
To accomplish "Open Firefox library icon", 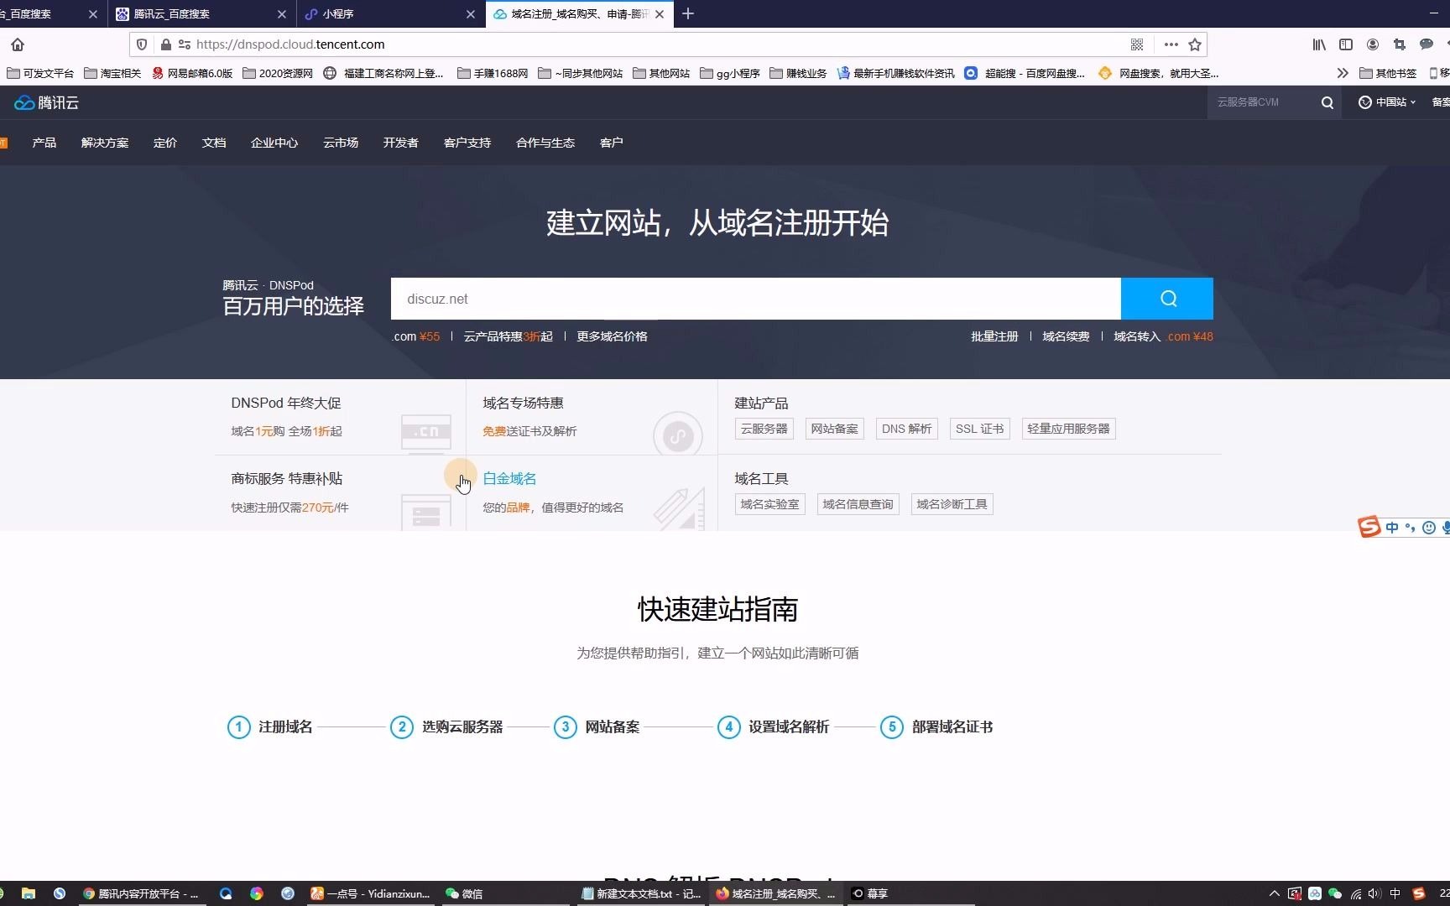I will coord(1319,44).
